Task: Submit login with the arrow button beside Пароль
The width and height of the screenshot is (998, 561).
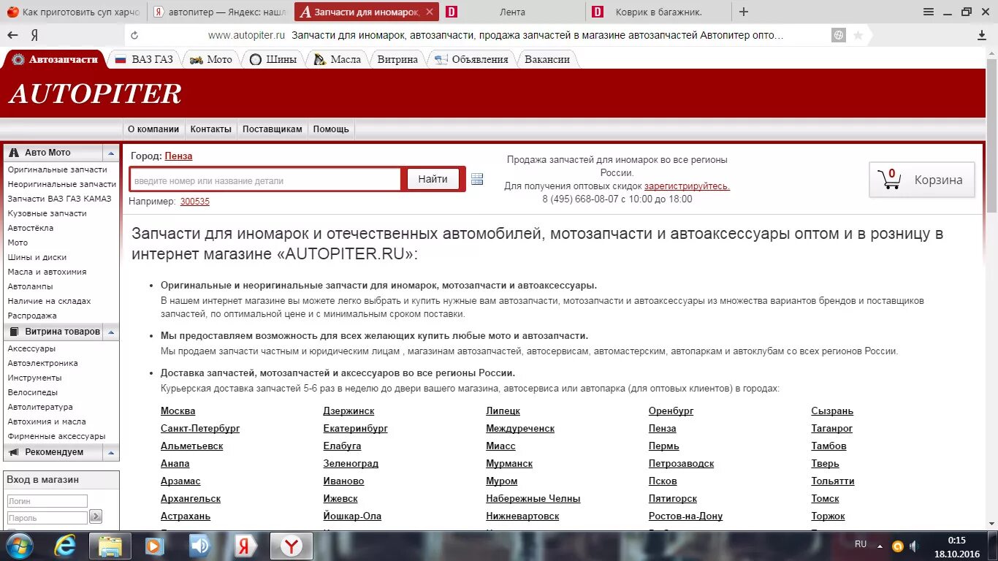Action: point(96,516)
